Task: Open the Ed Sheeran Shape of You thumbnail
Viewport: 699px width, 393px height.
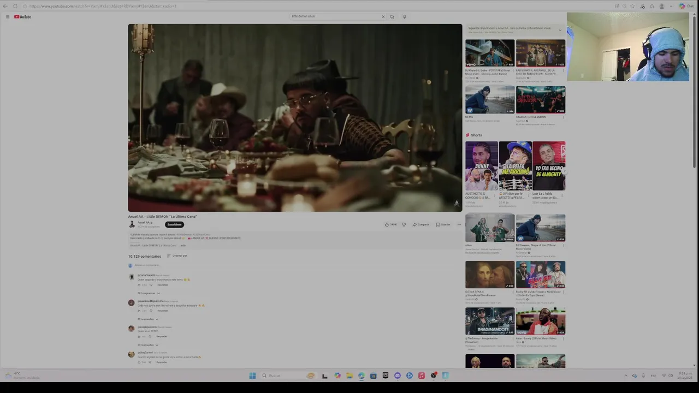Action: pos(541,228)
